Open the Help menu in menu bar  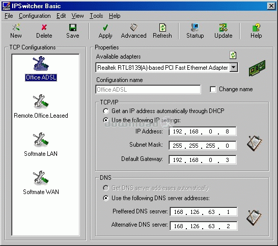point(115,16)
